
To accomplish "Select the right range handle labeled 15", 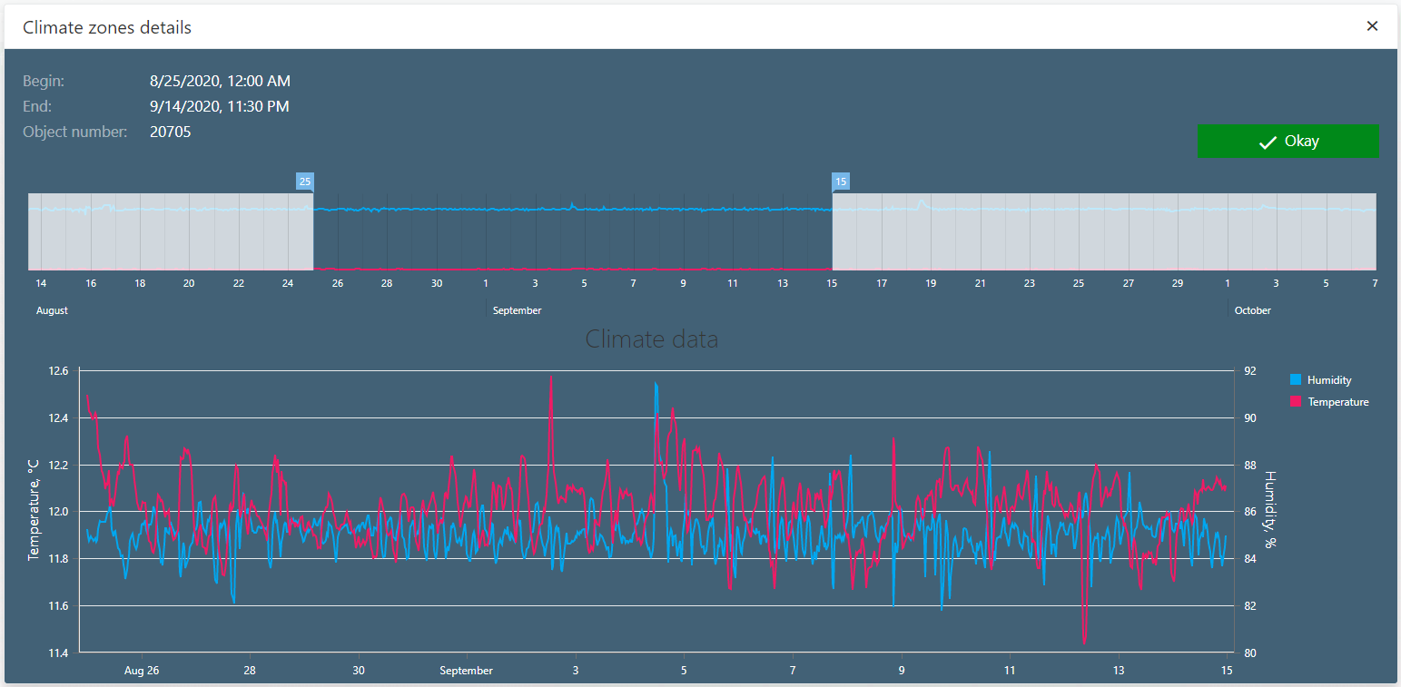I will 840,182.
